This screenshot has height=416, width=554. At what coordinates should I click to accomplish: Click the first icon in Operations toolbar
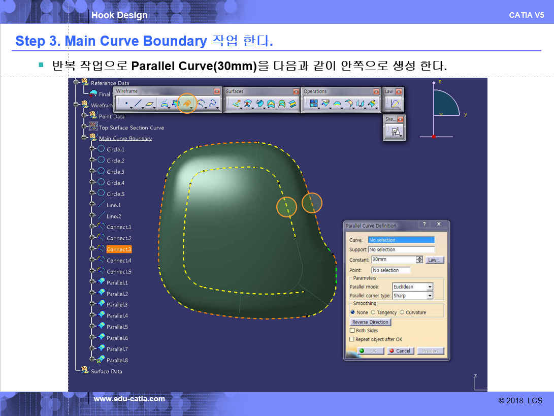pos(313,104)
